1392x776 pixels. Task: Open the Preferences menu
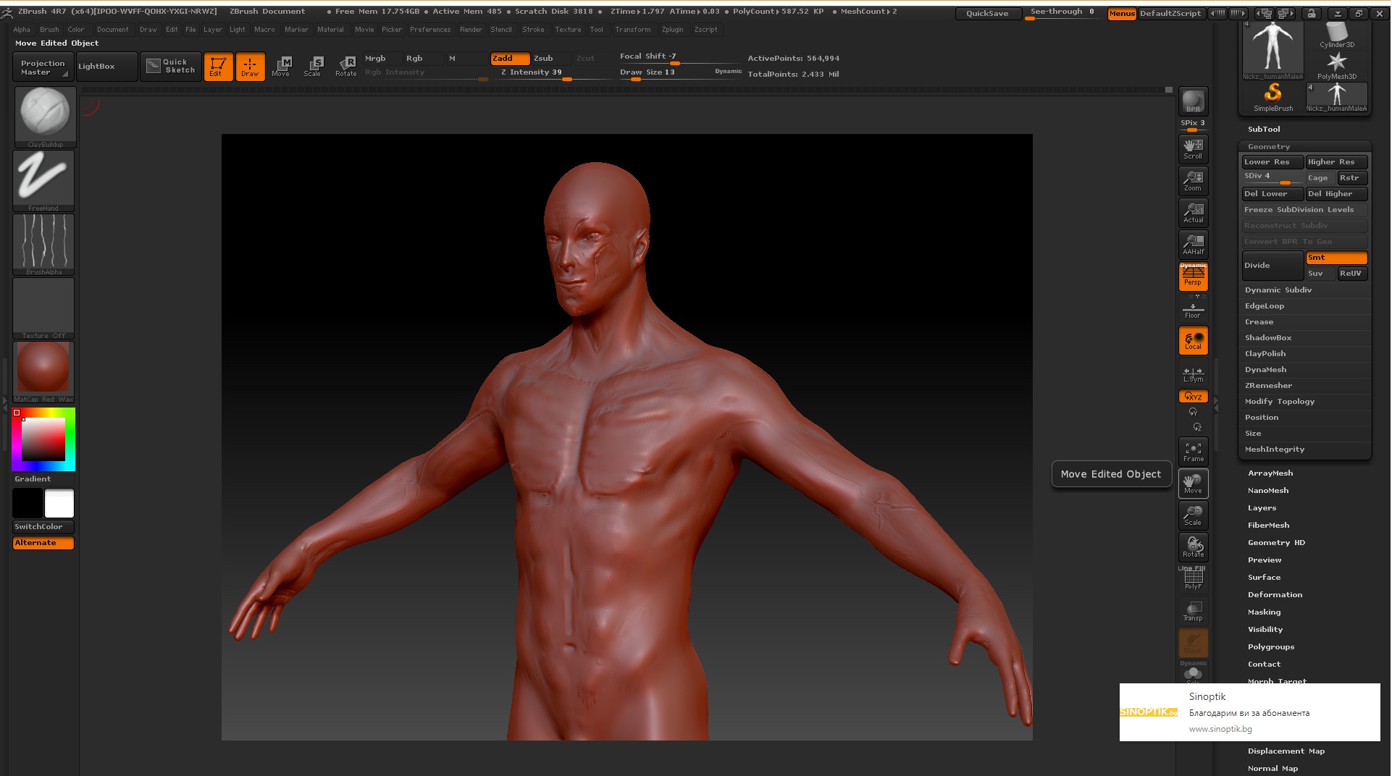430,30
